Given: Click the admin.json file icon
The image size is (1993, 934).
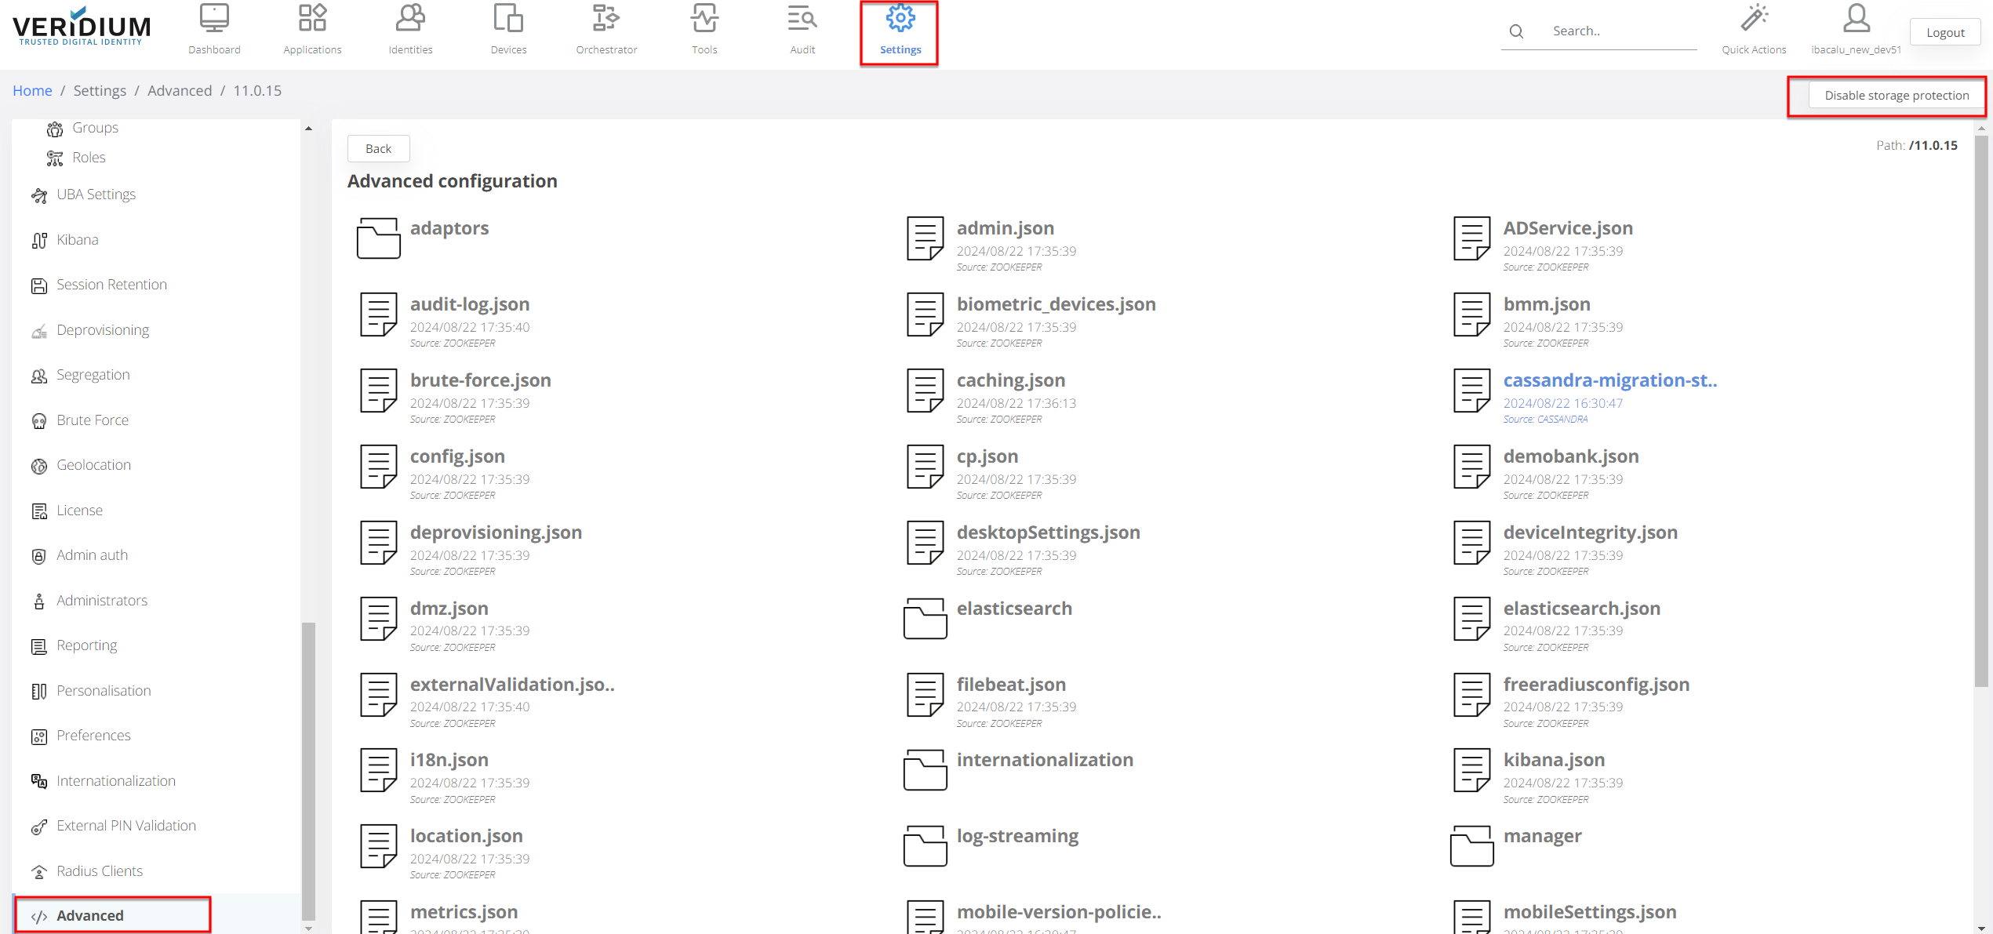Looking at the screenshot, I should [x=925, y=238].
